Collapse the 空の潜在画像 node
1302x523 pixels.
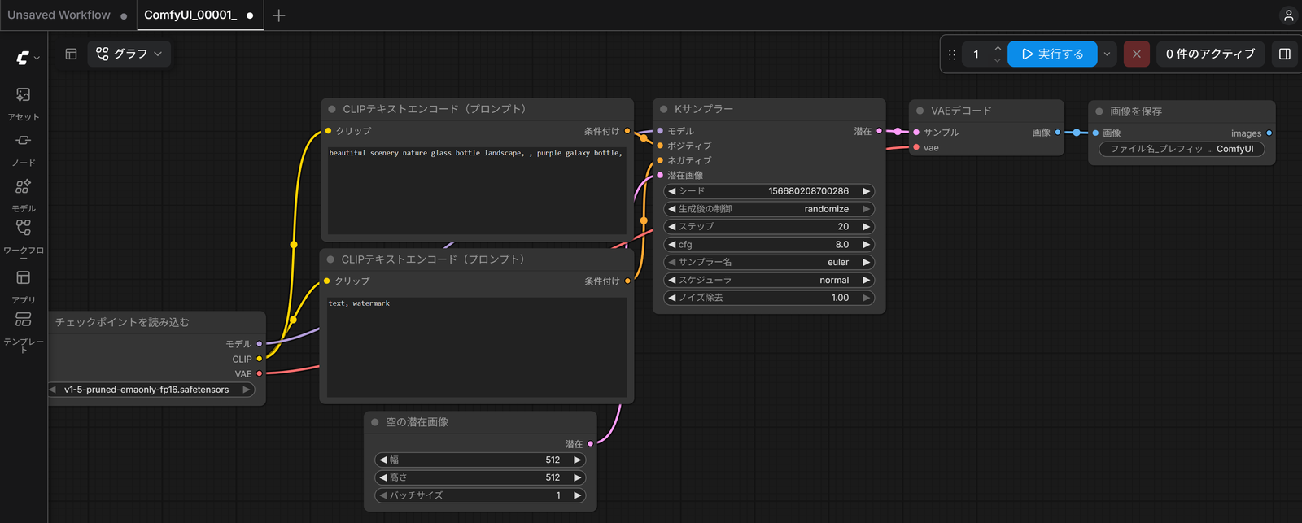coord(375,422)
